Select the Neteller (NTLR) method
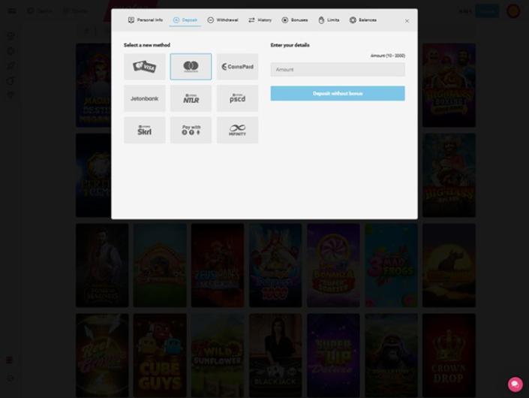Viewport: 529px width, 398px height. coord(191,98)
